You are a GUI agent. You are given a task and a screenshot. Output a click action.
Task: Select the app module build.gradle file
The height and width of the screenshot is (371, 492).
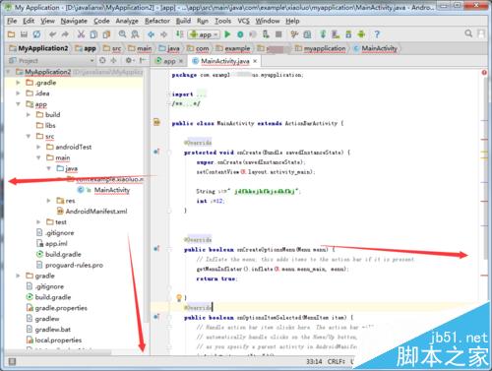(x=63, y=254)
